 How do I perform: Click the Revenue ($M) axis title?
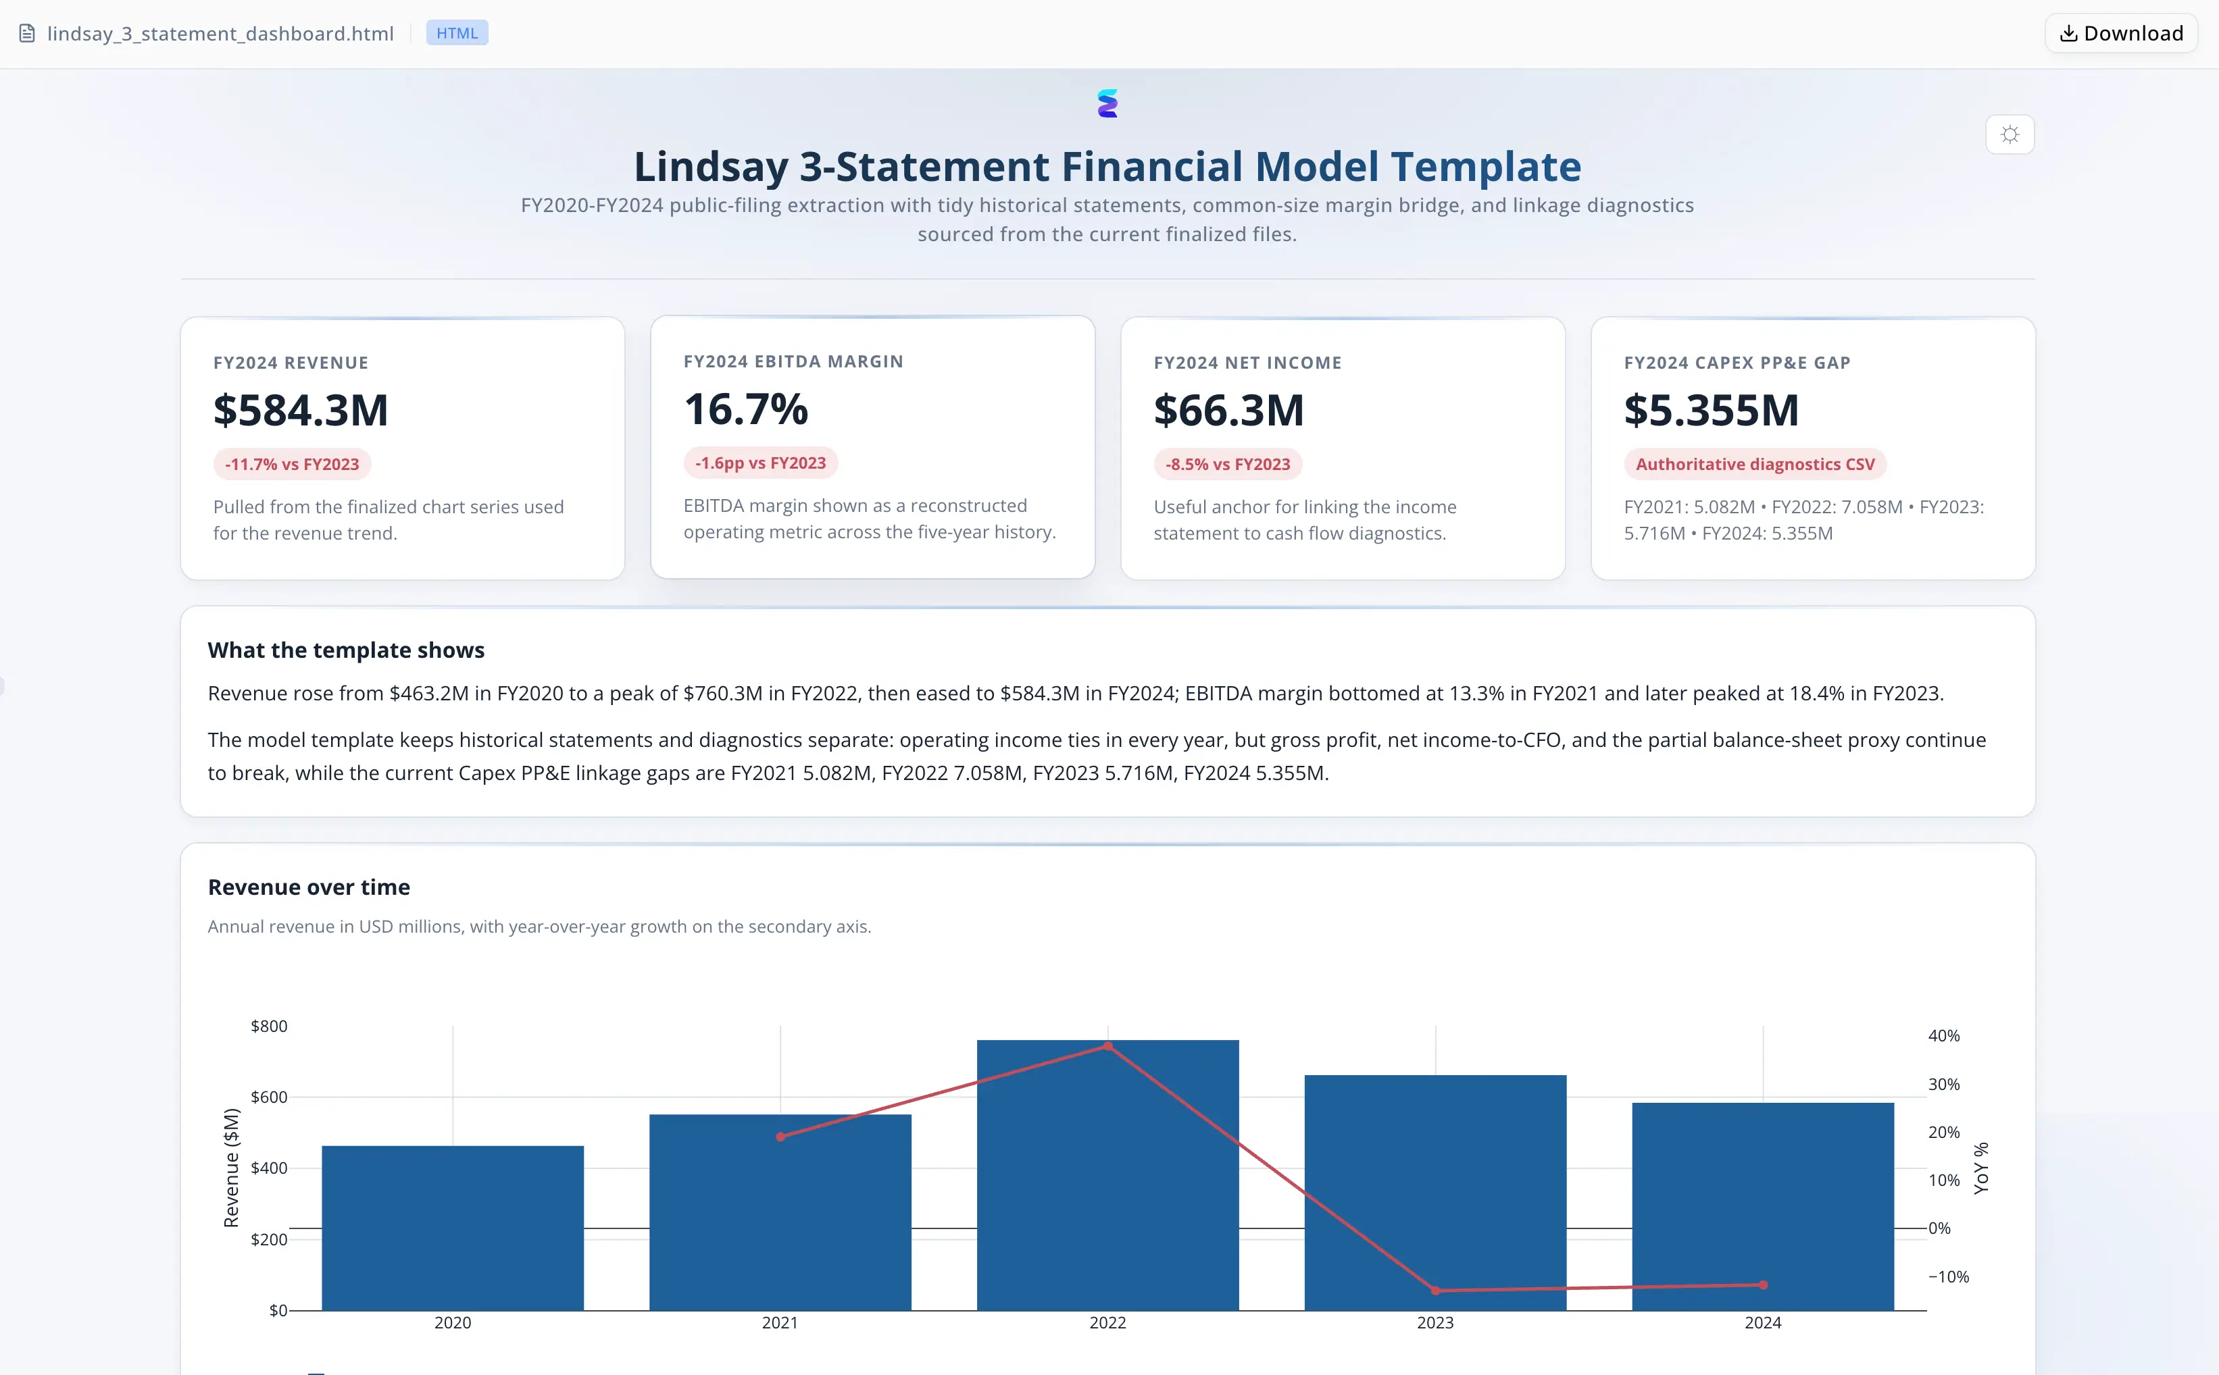[231, 1168]
